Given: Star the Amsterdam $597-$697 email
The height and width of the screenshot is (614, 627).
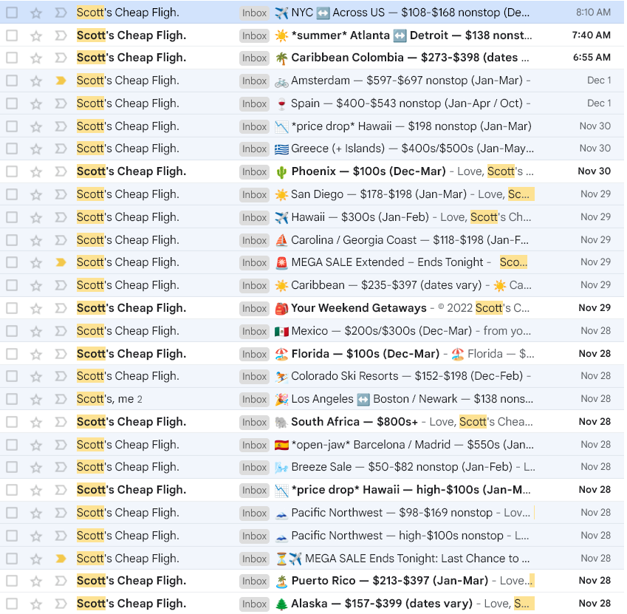Looking at the screenshot, I should tap(36, 81).
